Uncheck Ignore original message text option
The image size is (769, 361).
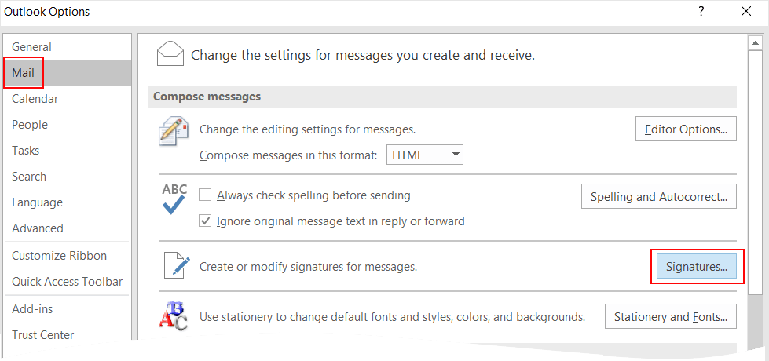[206, 221]
